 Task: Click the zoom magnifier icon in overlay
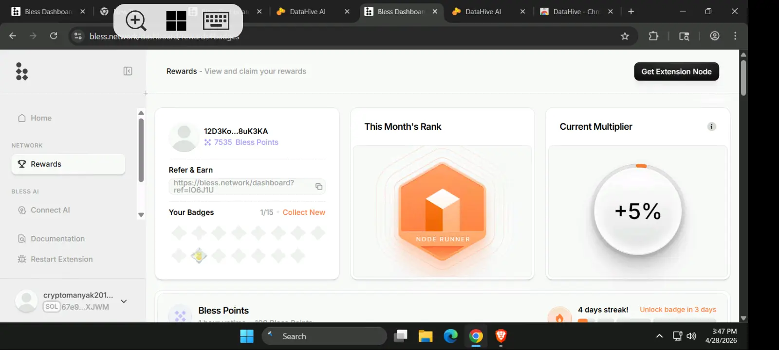136,21
